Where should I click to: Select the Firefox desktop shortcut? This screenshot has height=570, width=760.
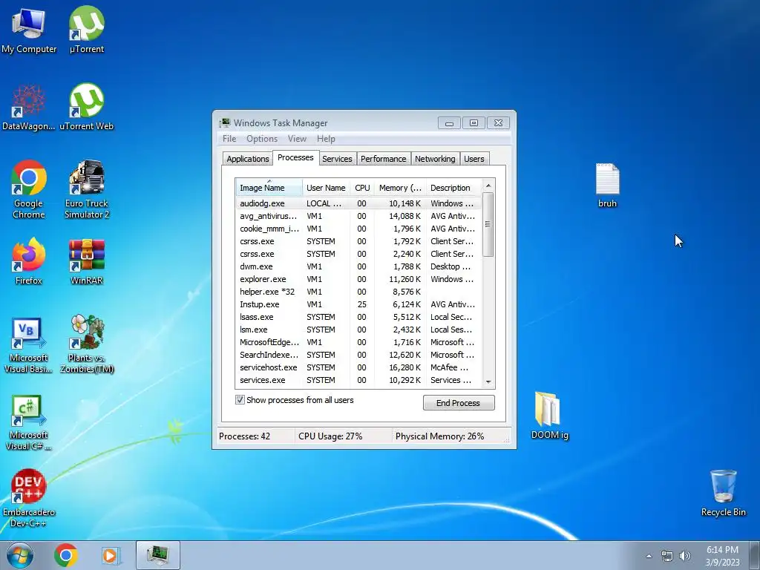tap(29, 262)
